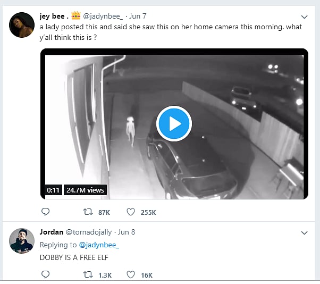Open Jordan's display name link
320x284 pixels.
[52, 232]
